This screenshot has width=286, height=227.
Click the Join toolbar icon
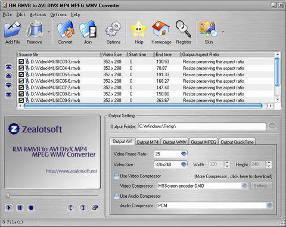(88, 30)
